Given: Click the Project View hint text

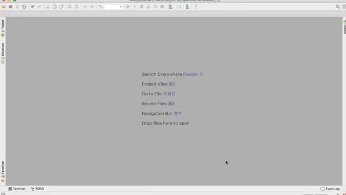Looking at the screenshot, I should pyautogui.click(x=158, y=84).
